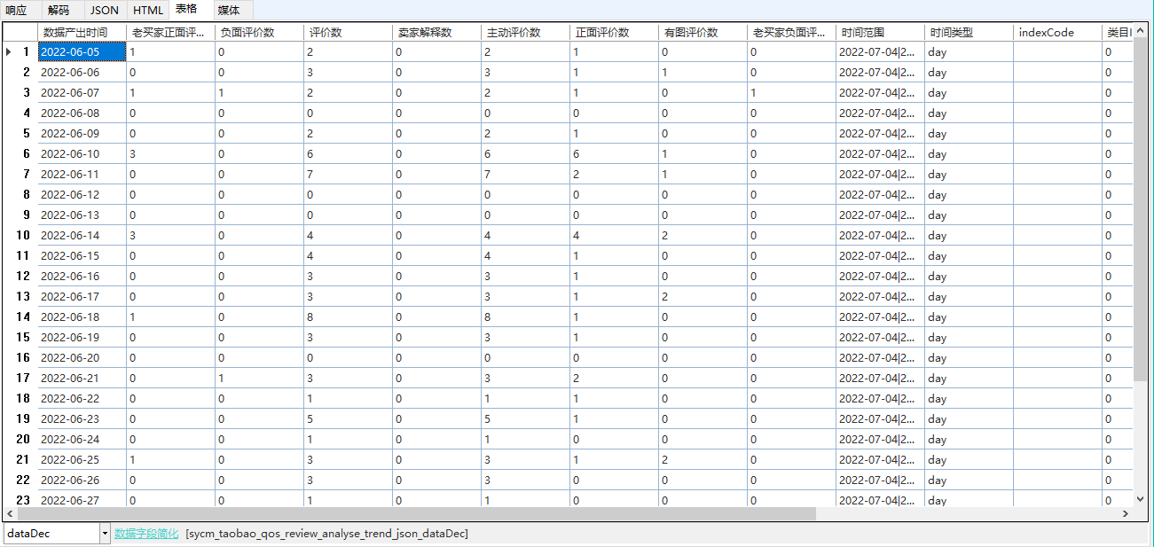
Task: Select 正面评价数 cell in 2022-06-10 row
Action: coord(614,154)
